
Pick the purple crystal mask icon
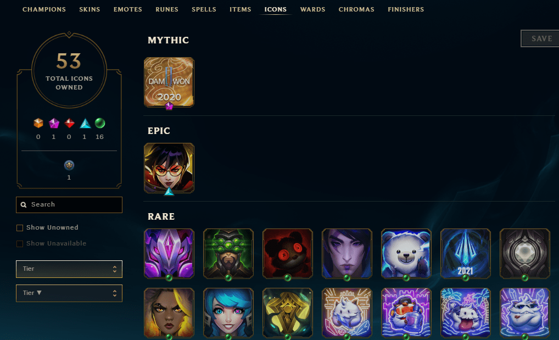tap(169, 254)
